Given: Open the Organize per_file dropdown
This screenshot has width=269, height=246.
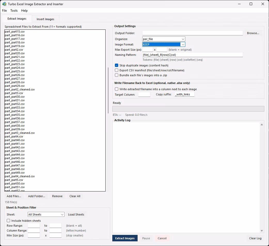Looking at the screenshot, I should pos(164,39).
